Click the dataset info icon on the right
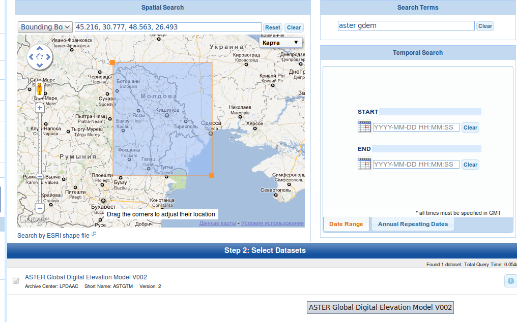517x322 pixels. click(510, 281)
